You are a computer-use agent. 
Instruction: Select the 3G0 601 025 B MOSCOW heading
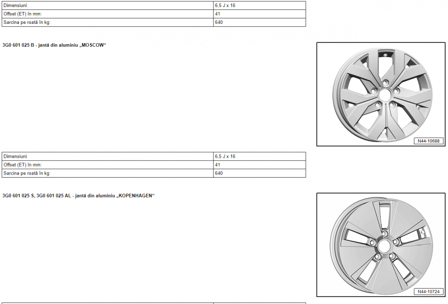pos(55,45)
